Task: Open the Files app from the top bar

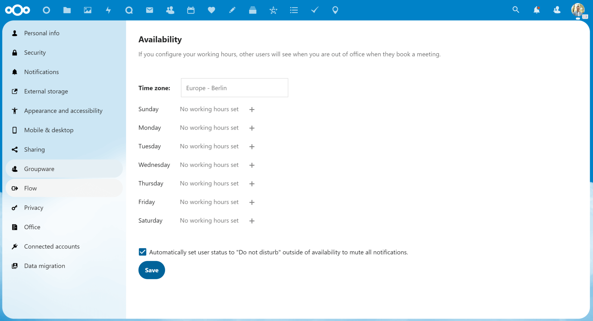Action: coord(67,10)
